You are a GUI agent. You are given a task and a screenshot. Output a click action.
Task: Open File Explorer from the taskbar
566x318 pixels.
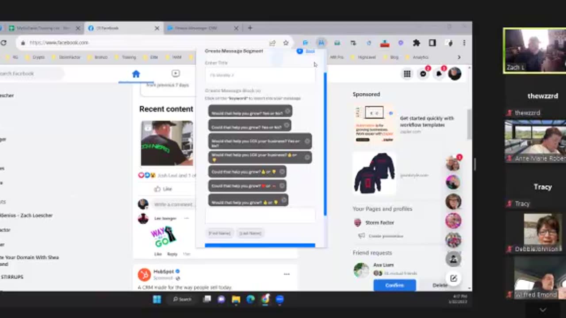coord(236,299)
